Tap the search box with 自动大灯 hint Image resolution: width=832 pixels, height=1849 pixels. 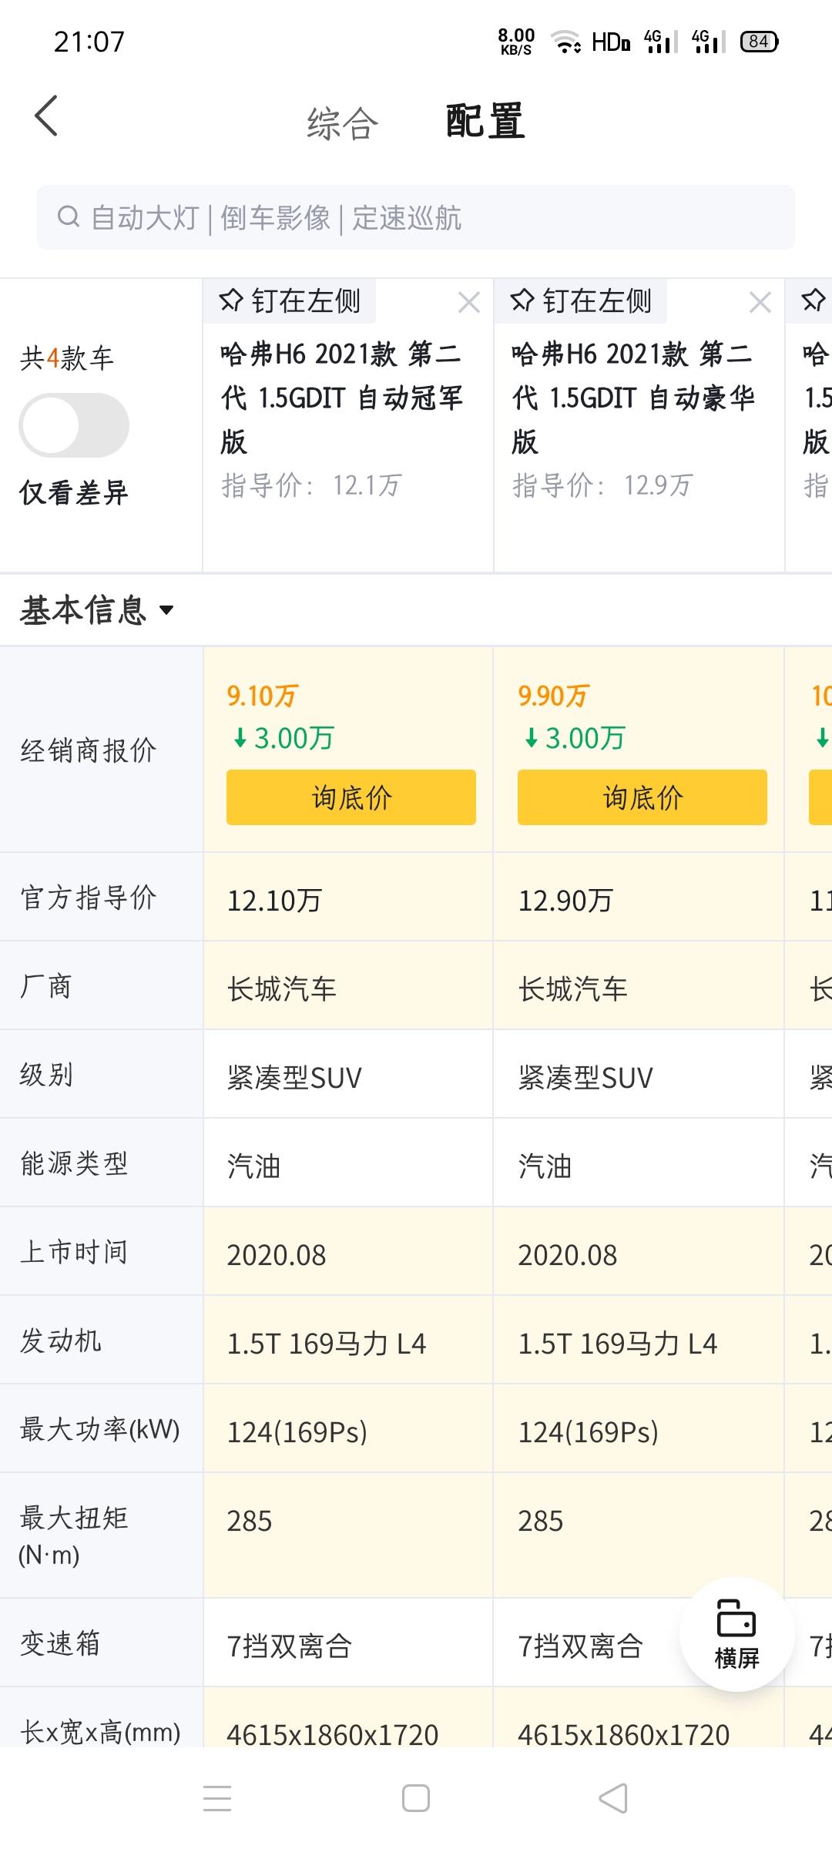click(x=416, y=217)
